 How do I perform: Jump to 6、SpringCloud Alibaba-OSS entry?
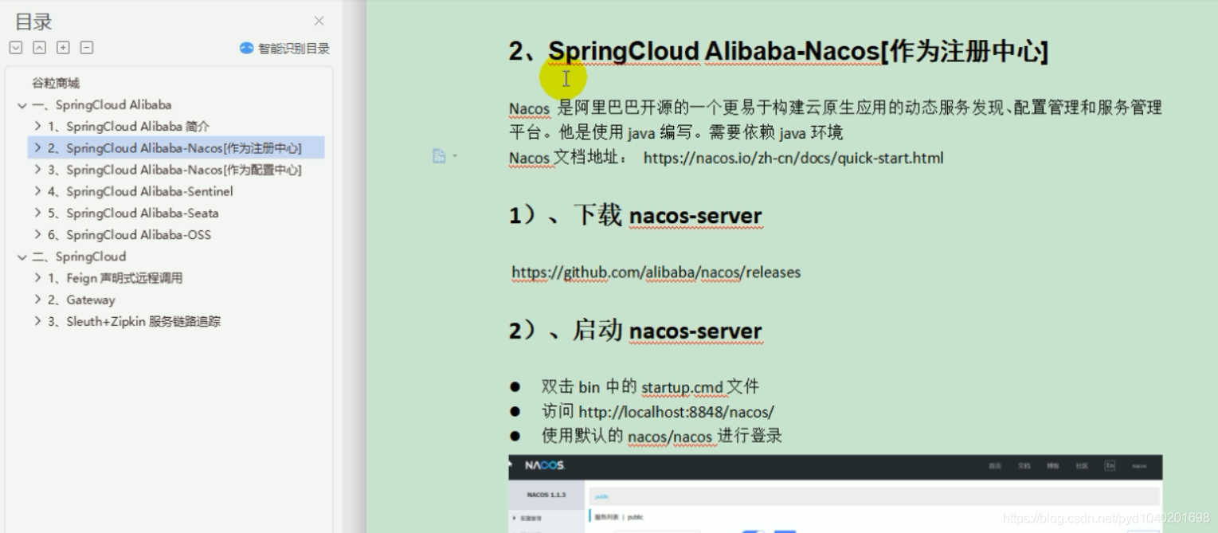(129, 234)
